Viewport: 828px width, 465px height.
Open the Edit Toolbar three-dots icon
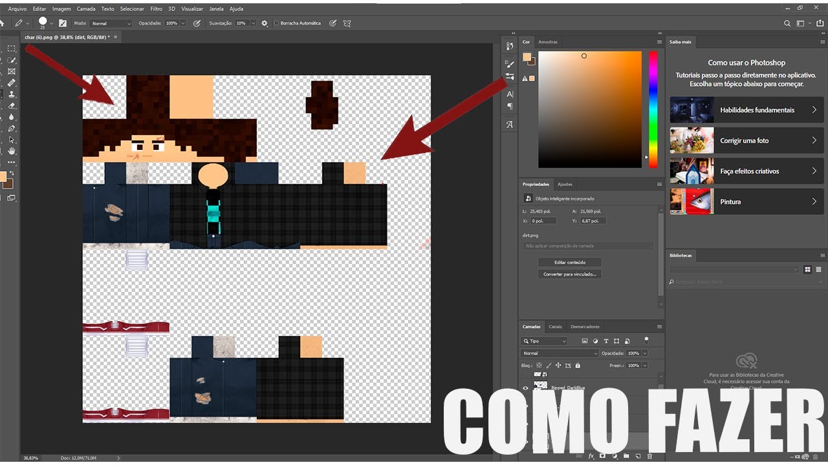coord(12,162)
